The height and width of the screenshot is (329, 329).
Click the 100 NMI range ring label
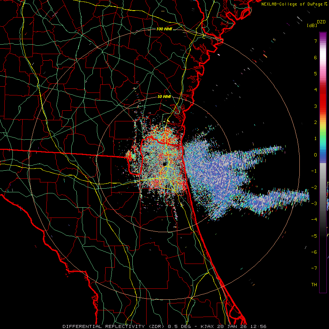pos(164,29)
